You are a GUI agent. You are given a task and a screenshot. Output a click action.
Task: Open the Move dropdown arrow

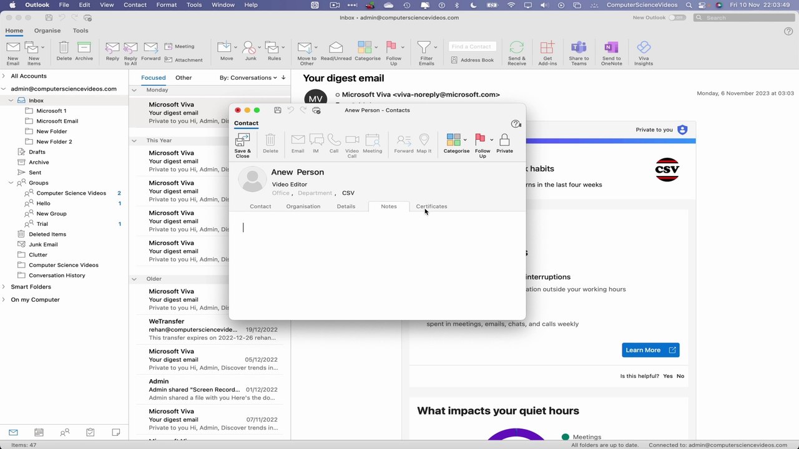click(235, 47)
